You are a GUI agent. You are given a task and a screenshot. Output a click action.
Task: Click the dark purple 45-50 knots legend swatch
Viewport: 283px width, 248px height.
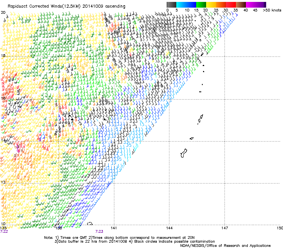pos(261,5)
